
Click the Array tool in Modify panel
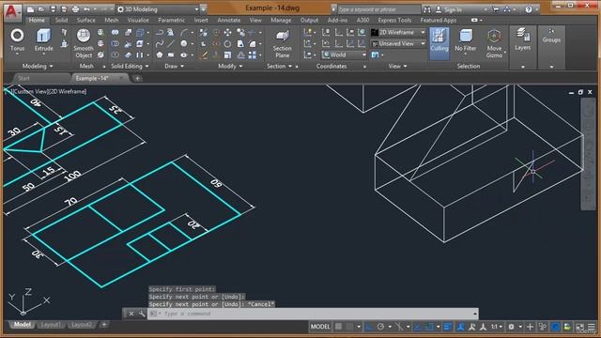coord(253,54)
